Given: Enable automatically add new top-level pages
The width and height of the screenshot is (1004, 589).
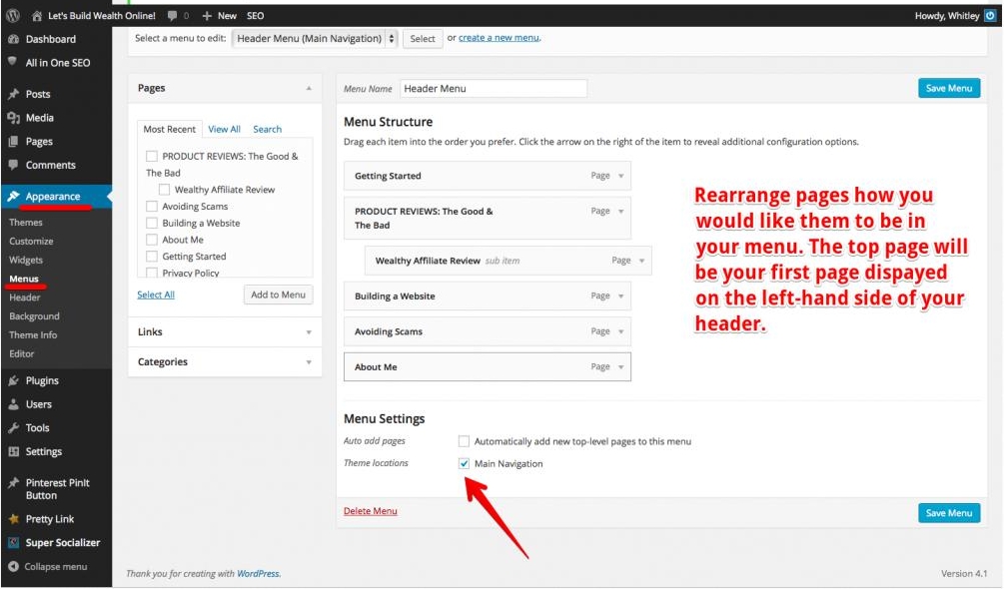Looking at the screenshot, I should (x=465, y=441).
